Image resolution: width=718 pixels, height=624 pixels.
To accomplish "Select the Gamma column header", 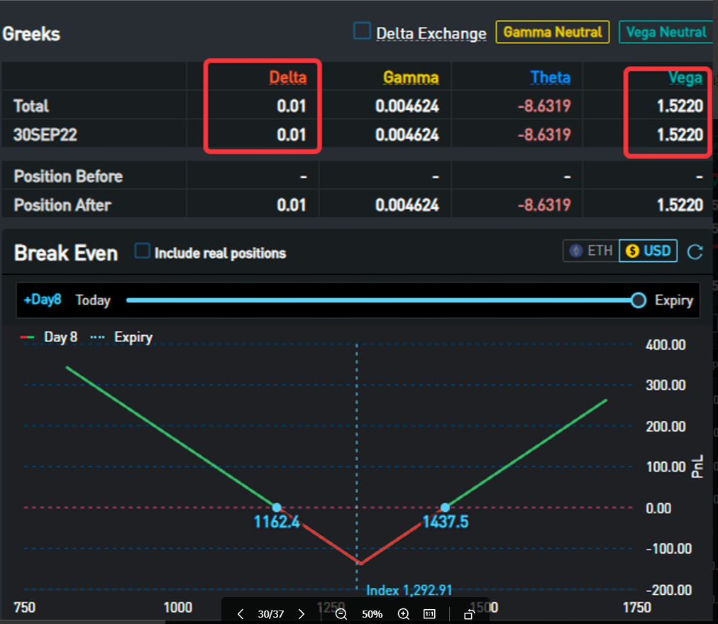I will point(411,77).
